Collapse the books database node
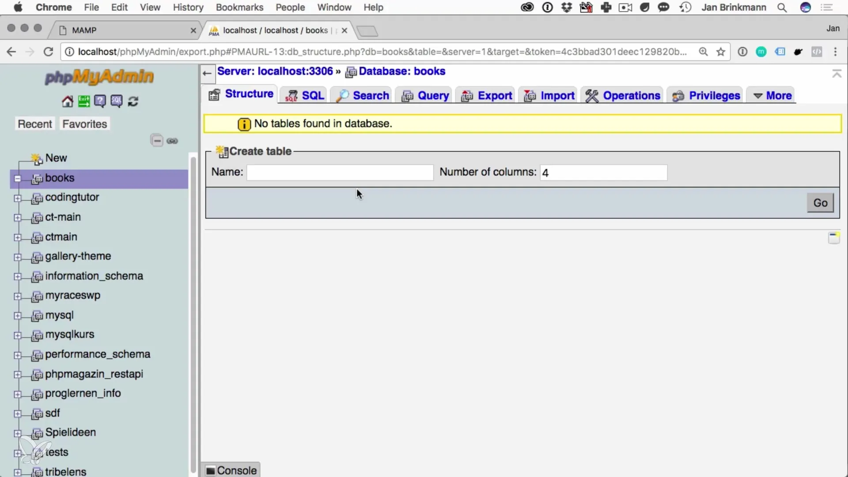The image size is (848, 477). [x=18, y=179]
